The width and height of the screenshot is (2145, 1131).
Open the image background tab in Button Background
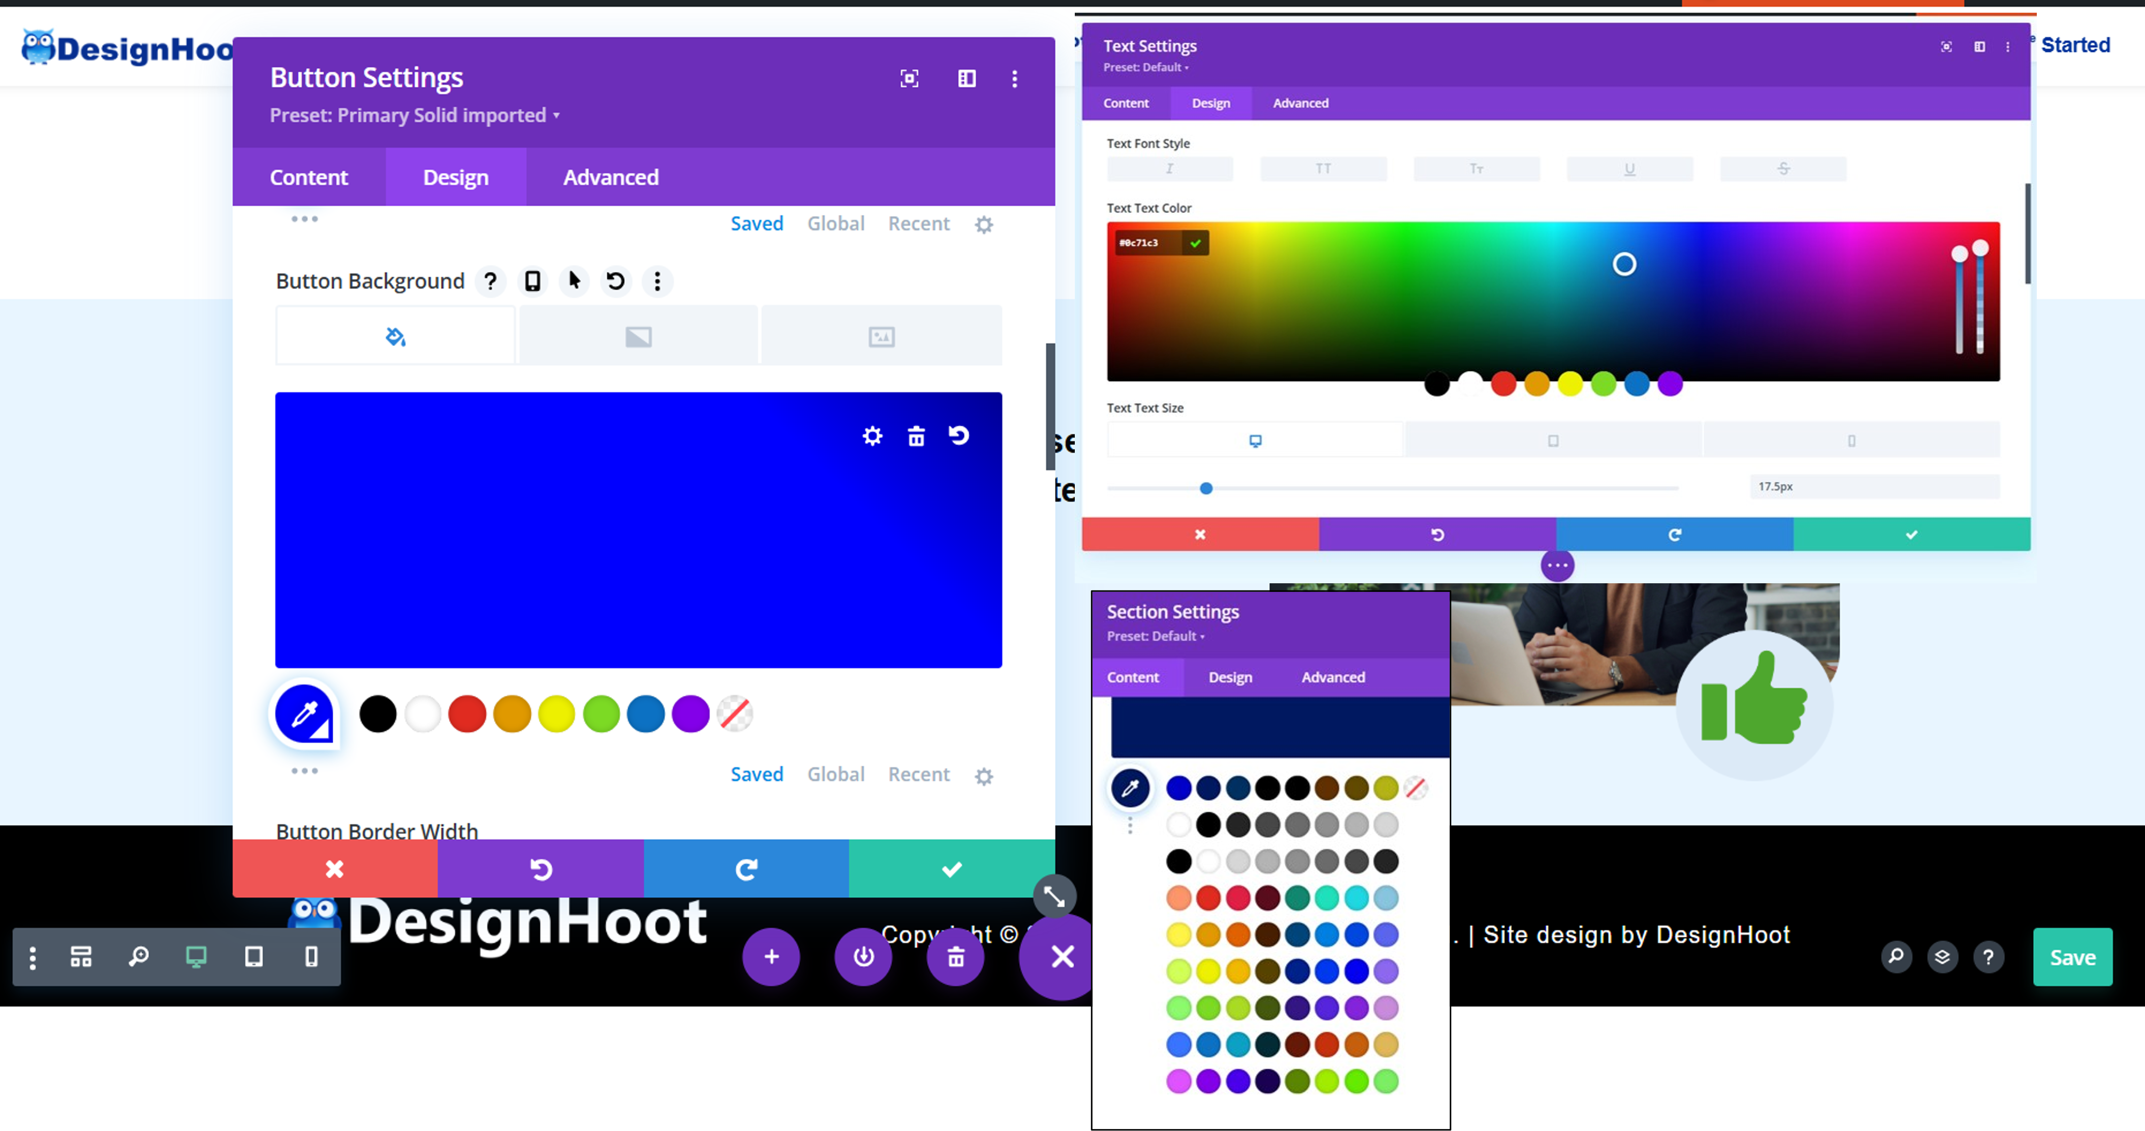pyautogui.click(x=881, y=336)
